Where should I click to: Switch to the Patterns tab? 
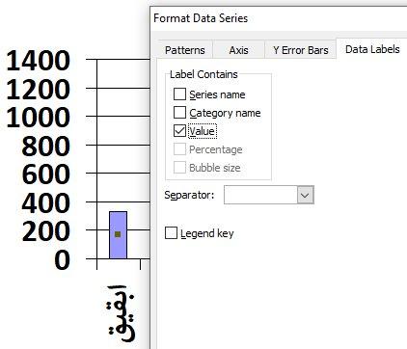coord(185,50)
